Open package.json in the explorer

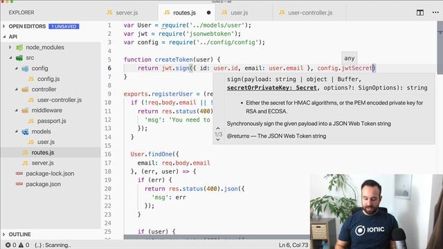43,184
